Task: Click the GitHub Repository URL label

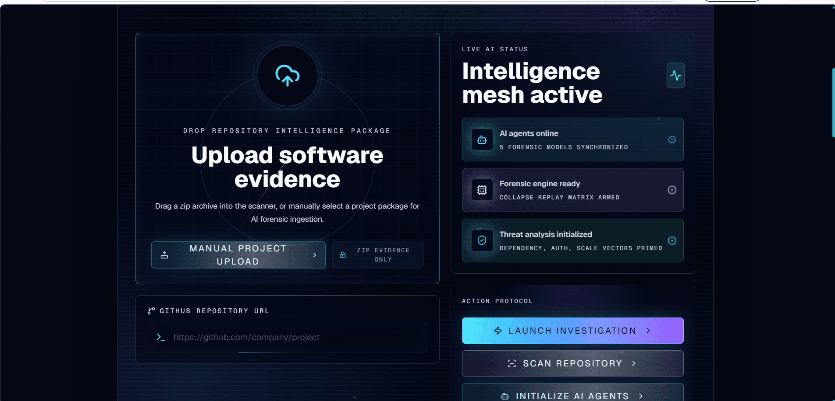Action: [x=214, y=311]
